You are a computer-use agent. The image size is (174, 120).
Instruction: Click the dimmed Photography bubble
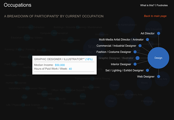[x=148, y=101]
